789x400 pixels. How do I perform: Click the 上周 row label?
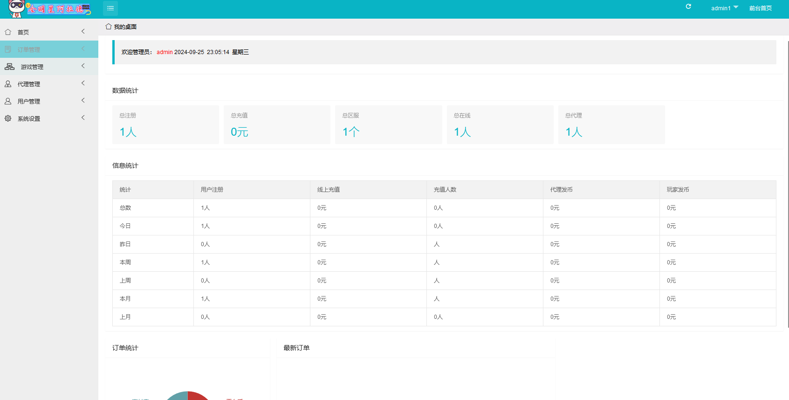(x=125, y=281)
